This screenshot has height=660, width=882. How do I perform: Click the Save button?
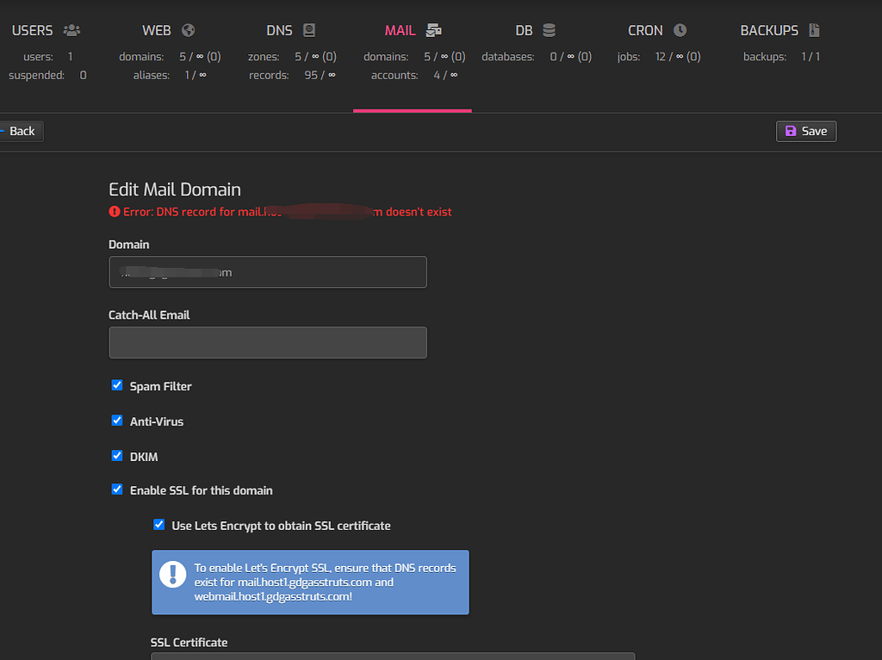click(x=806, y=131)
